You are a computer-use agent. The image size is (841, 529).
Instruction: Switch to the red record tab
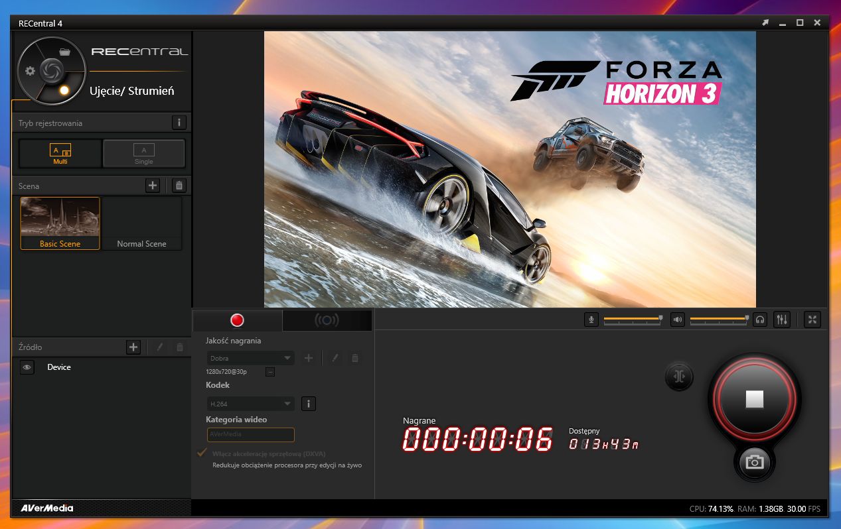(237, 320)
